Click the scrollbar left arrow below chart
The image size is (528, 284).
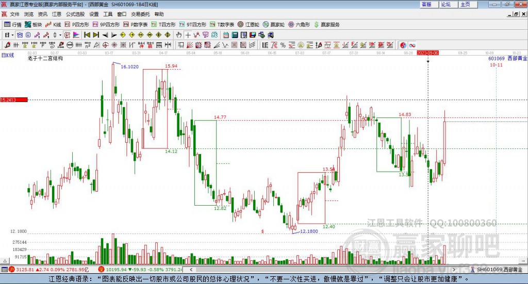191,270
